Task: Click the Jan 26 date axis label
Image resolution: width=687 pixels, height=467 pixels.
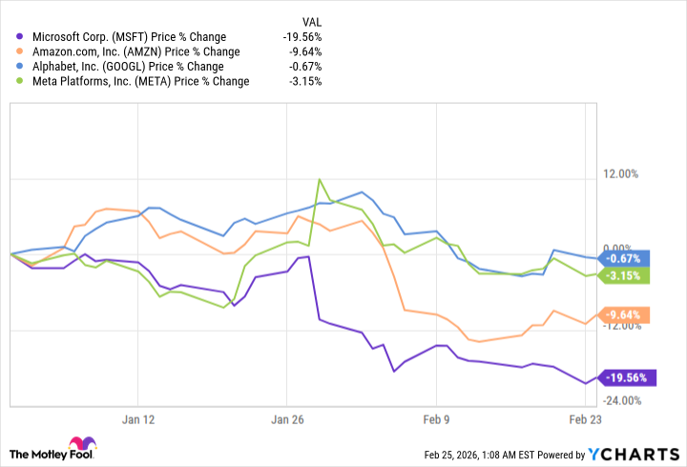Action: [x=288, y=418]
